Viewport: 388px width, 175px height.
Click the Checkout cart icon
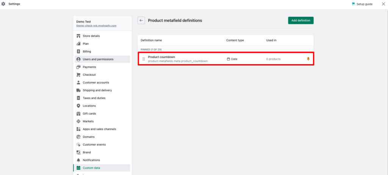pos(78,75)
